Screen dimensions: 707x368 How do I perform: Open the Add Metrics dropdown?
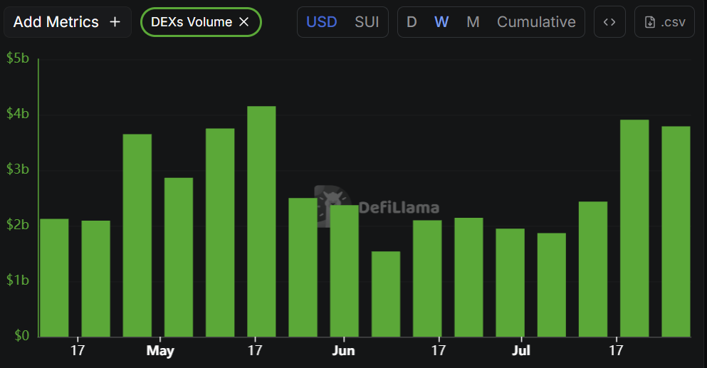pyautogui.click(x=68, y=21)
